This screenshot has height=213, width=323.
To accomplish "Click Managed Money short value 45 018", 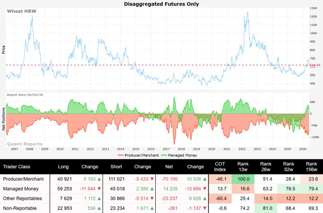I will click(x=117, y=189).
